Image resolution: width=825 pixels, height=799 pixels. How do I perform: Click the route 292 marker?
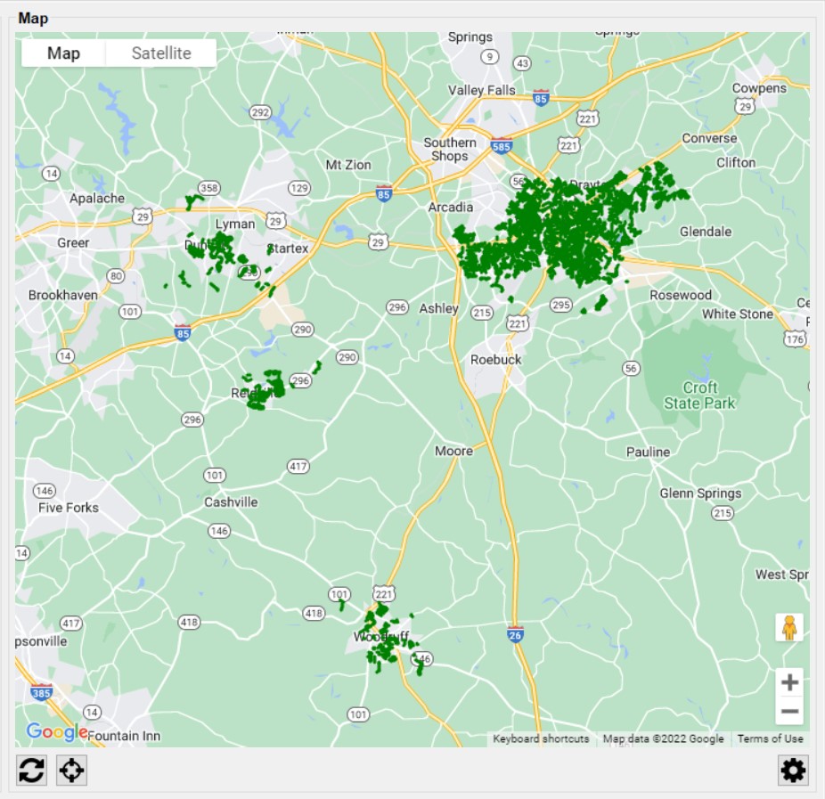(x=260, y=112)
